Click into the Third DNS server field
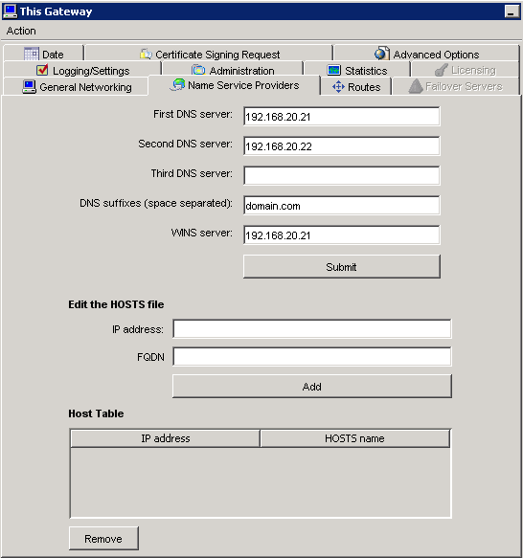 (x=342, y=175)
